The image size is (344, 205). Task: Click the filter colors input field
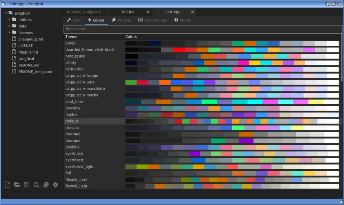[x=203, y=29]
